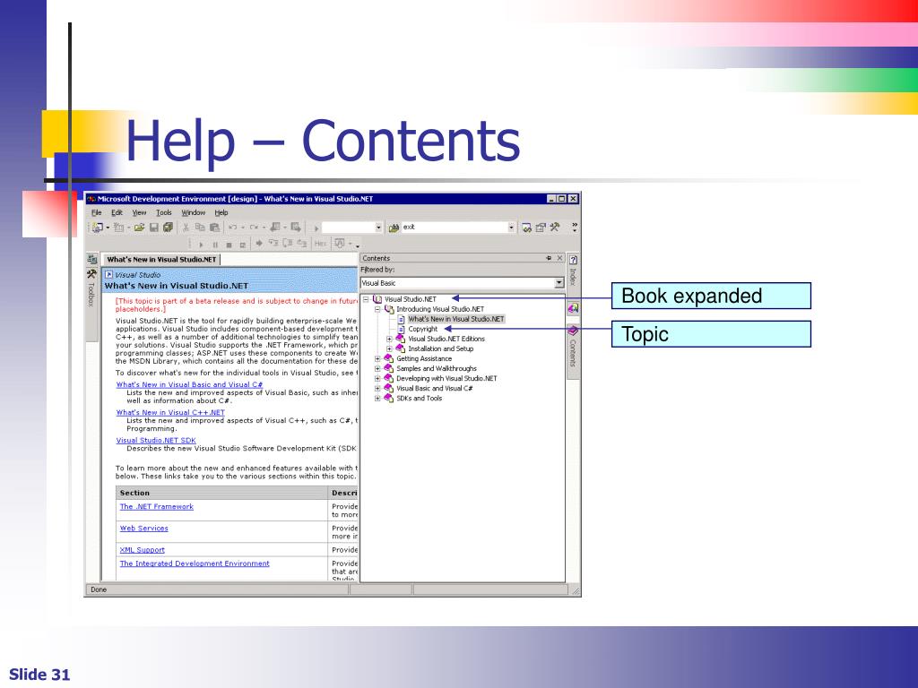
Task: Expand the toolbar options overflow chevron
Action: point(575,227)
